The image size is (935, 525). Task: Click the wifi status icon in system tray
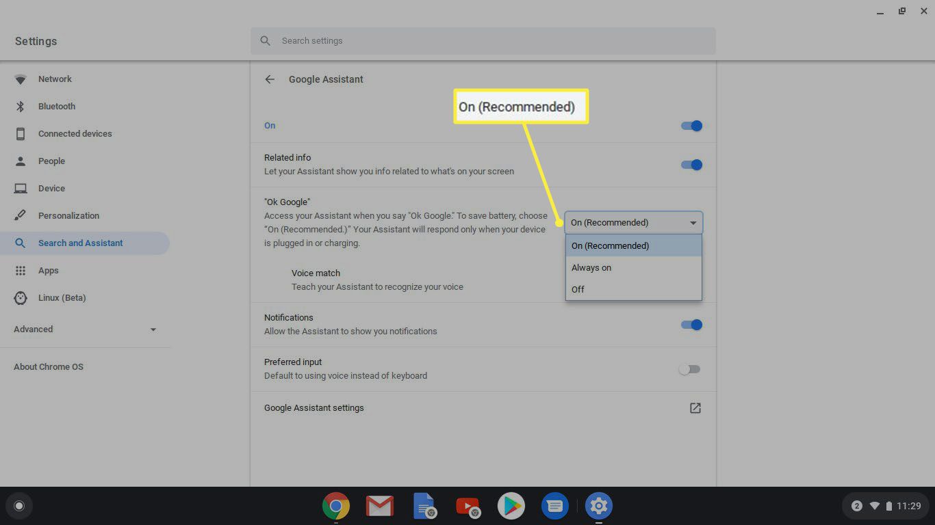875,506
